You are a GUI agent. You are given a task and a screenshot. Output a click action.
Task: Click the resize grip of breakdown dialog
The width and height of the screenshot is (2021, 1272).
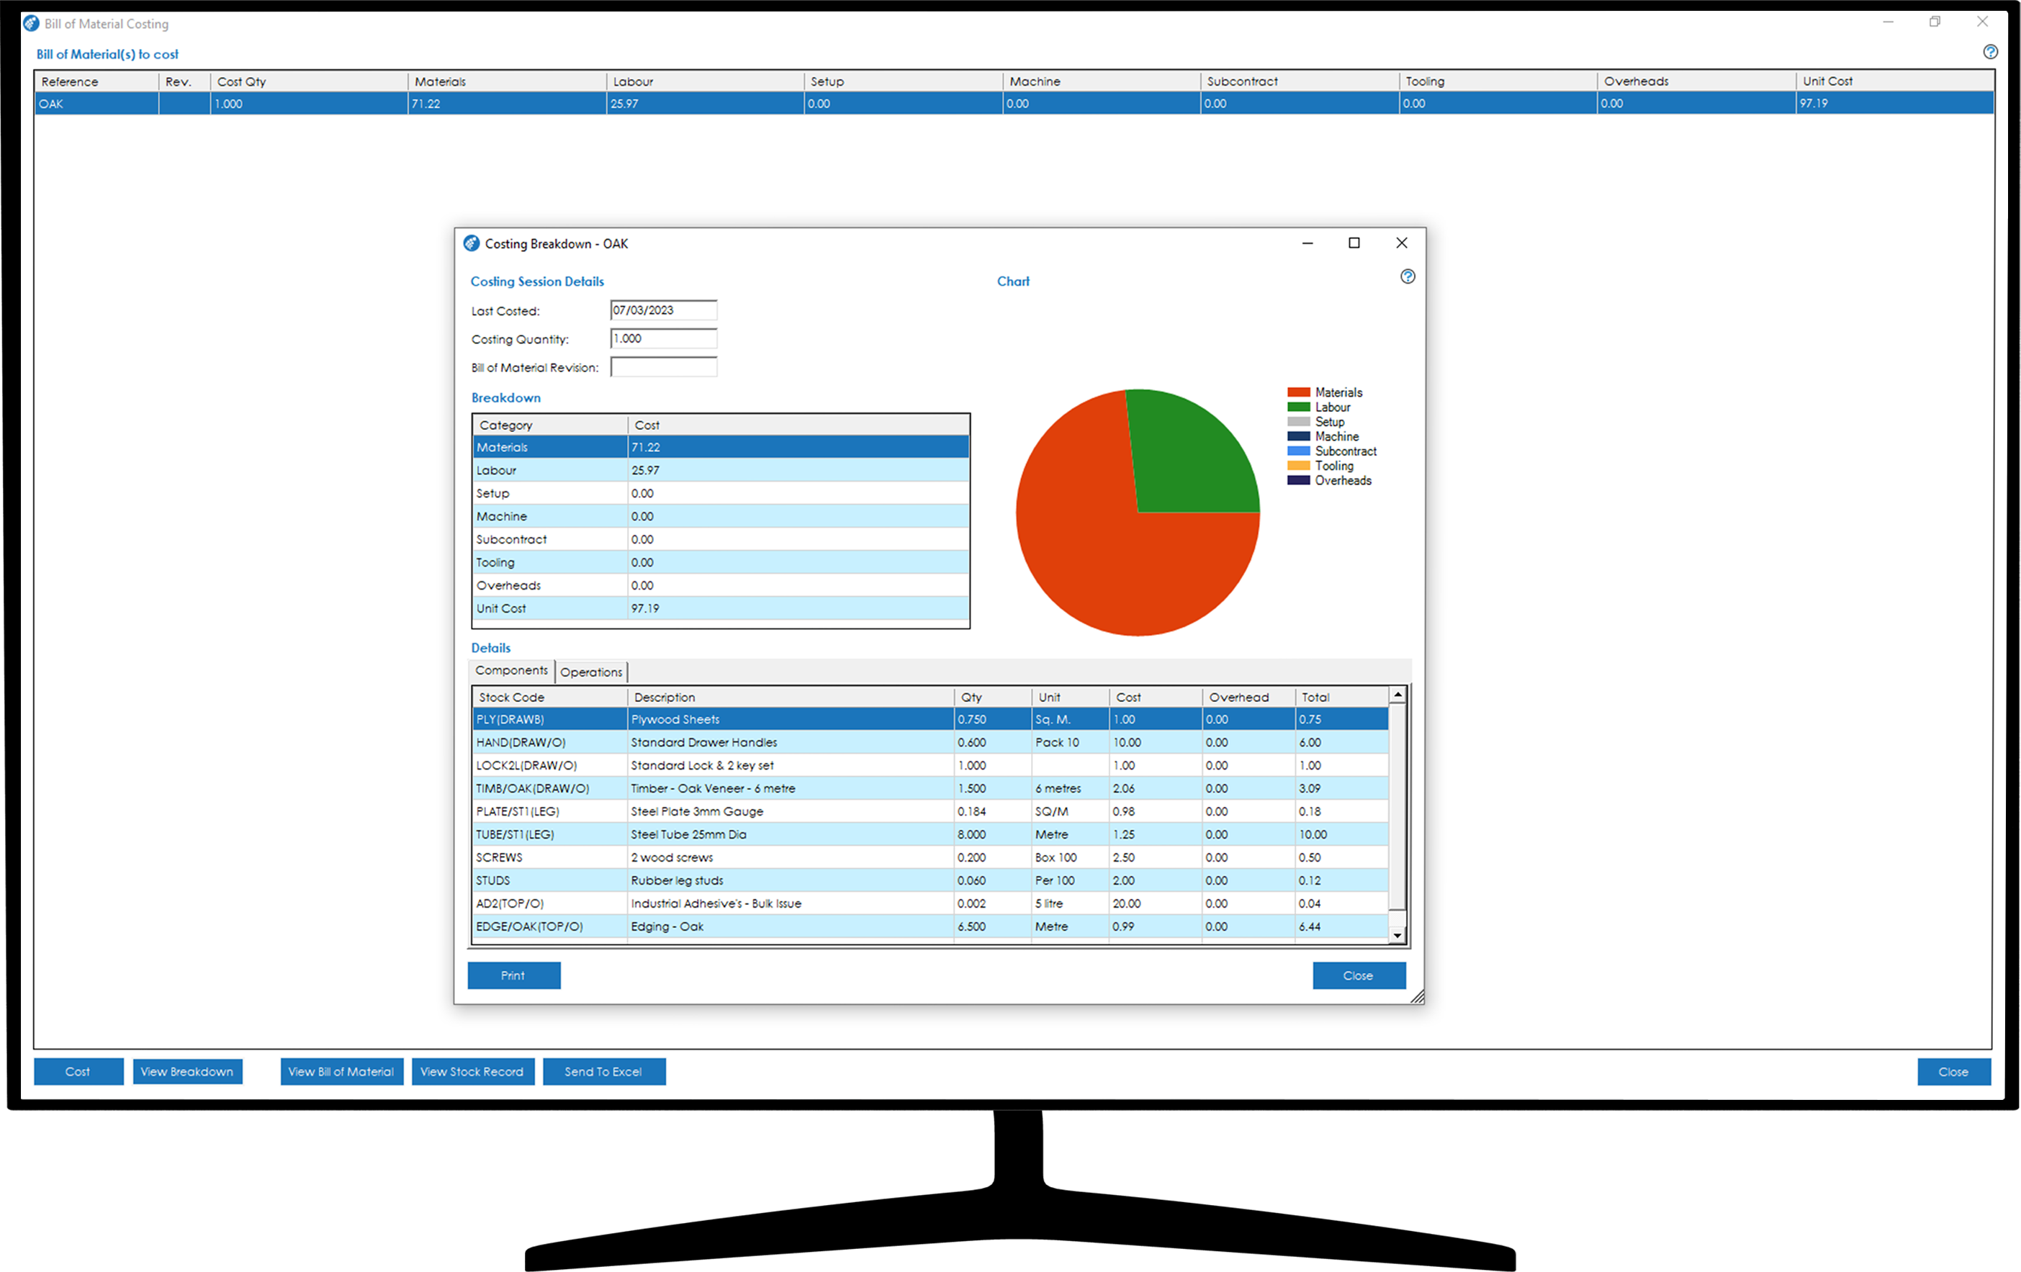pos(1417,996)
